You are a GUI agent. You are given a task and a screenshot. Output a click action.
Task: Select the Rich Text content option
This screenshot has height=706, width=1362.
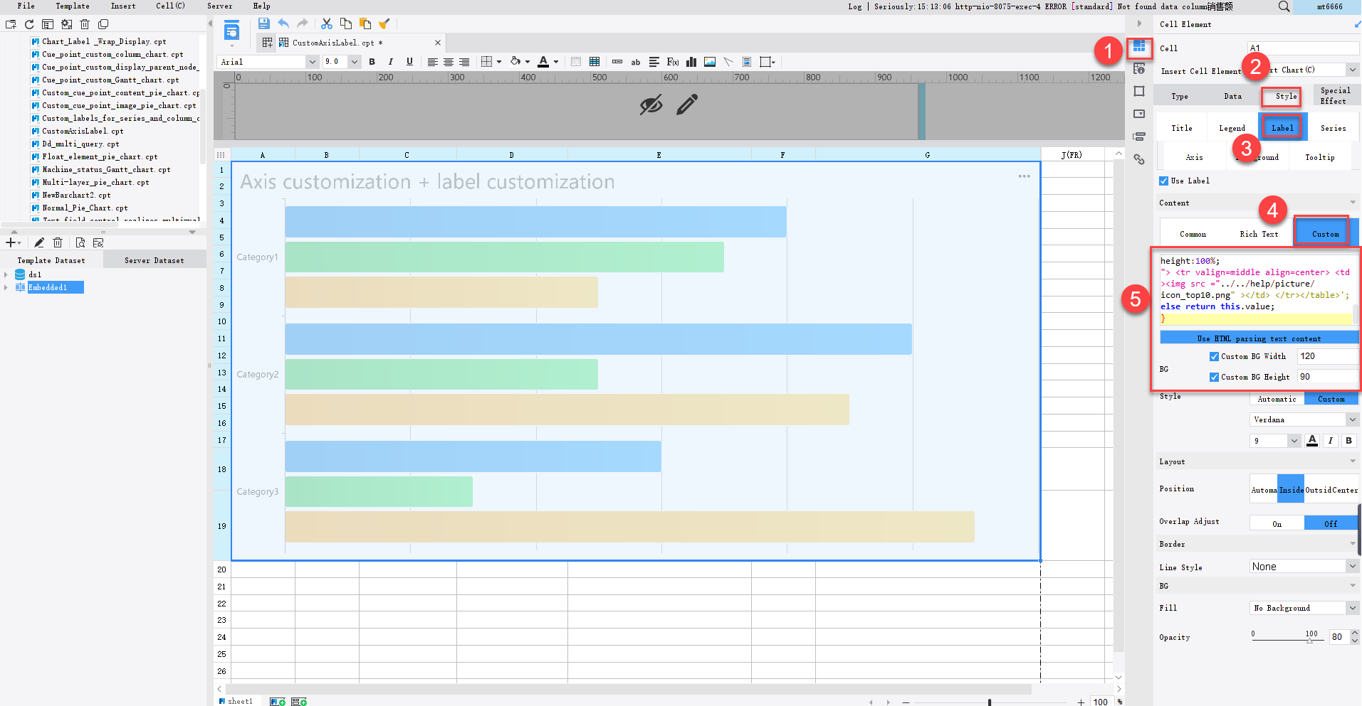click(1258, 233)
